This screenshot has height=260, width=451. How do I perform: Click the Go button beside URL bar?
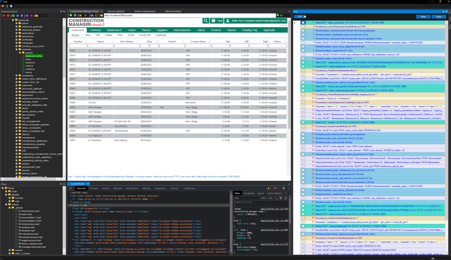[280, 15]
